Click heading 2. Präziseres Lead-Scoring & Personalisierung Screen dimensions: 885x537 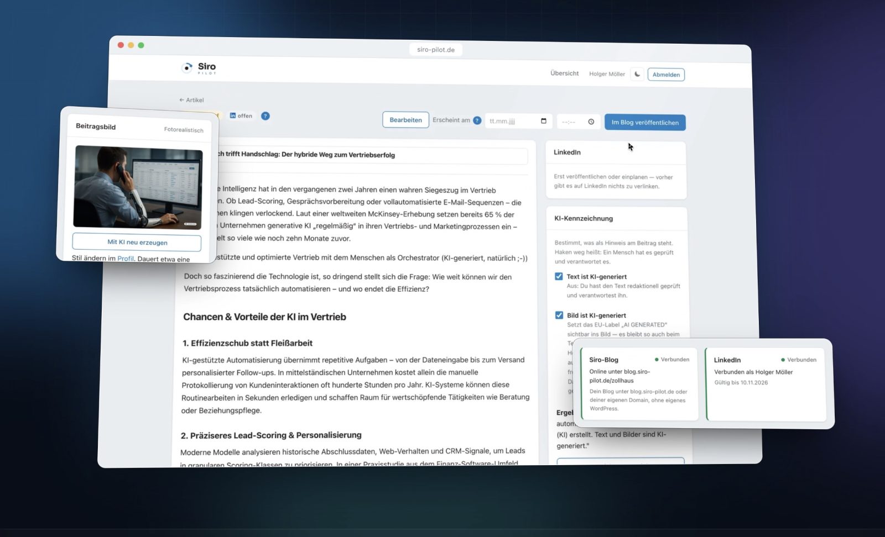pos(271,435)
